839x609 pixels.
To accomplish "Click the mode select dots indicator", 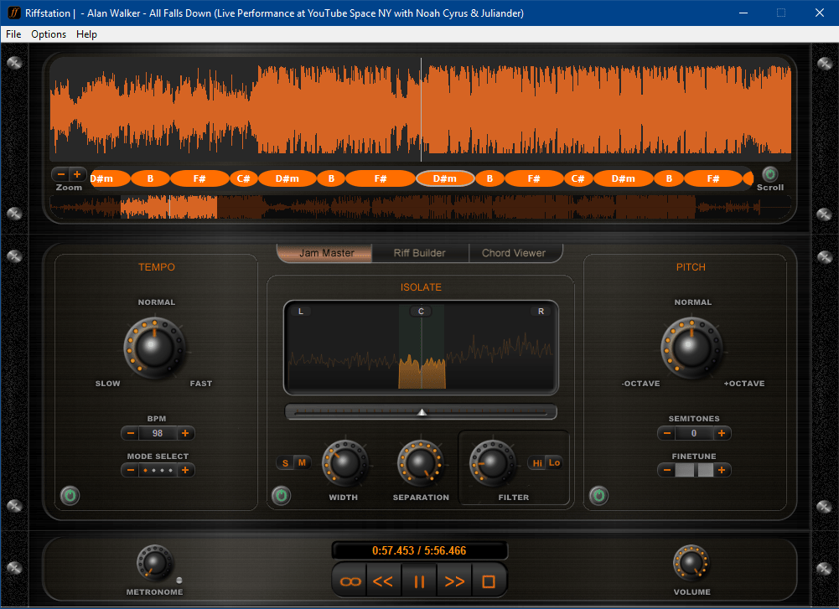I will [x=158, y=470].
